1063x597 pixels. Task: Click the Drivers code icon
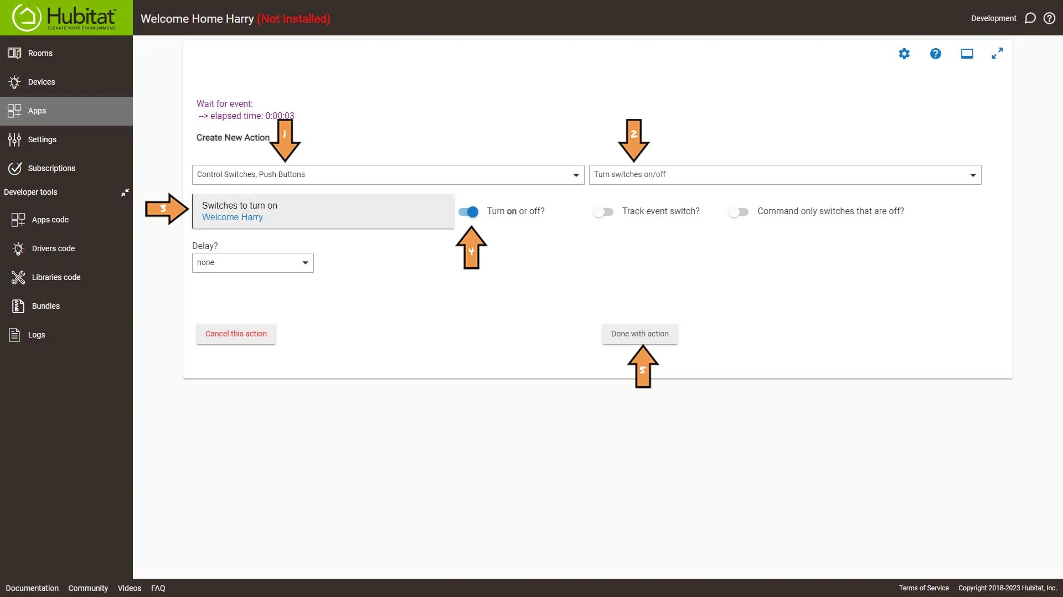click(x=18, y=248)
